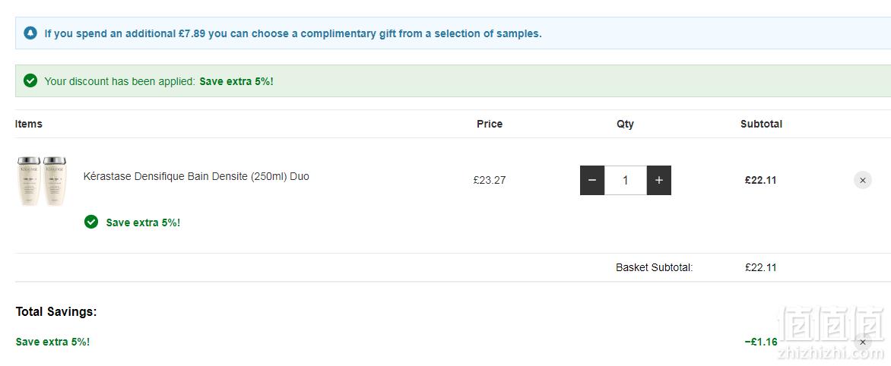Remove the Save extra 5% discount using x
The image size is (891, 366).
(863, 342)
